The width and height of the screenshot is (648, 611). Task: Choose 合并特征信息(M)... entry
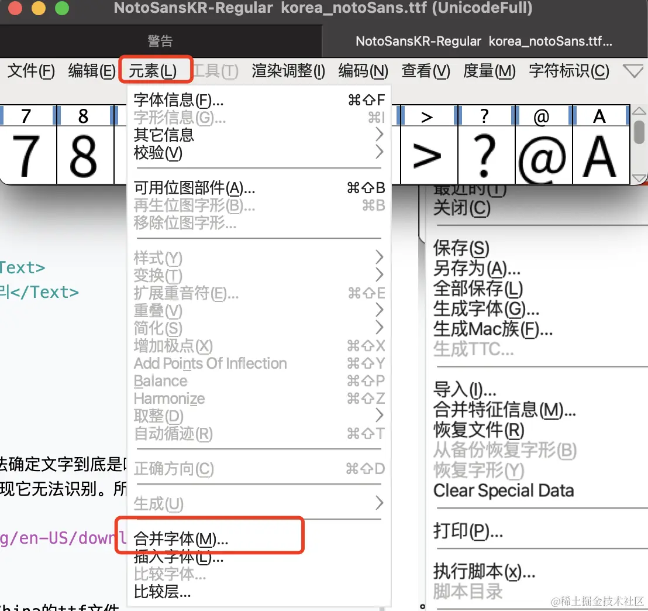click(504, 410)
